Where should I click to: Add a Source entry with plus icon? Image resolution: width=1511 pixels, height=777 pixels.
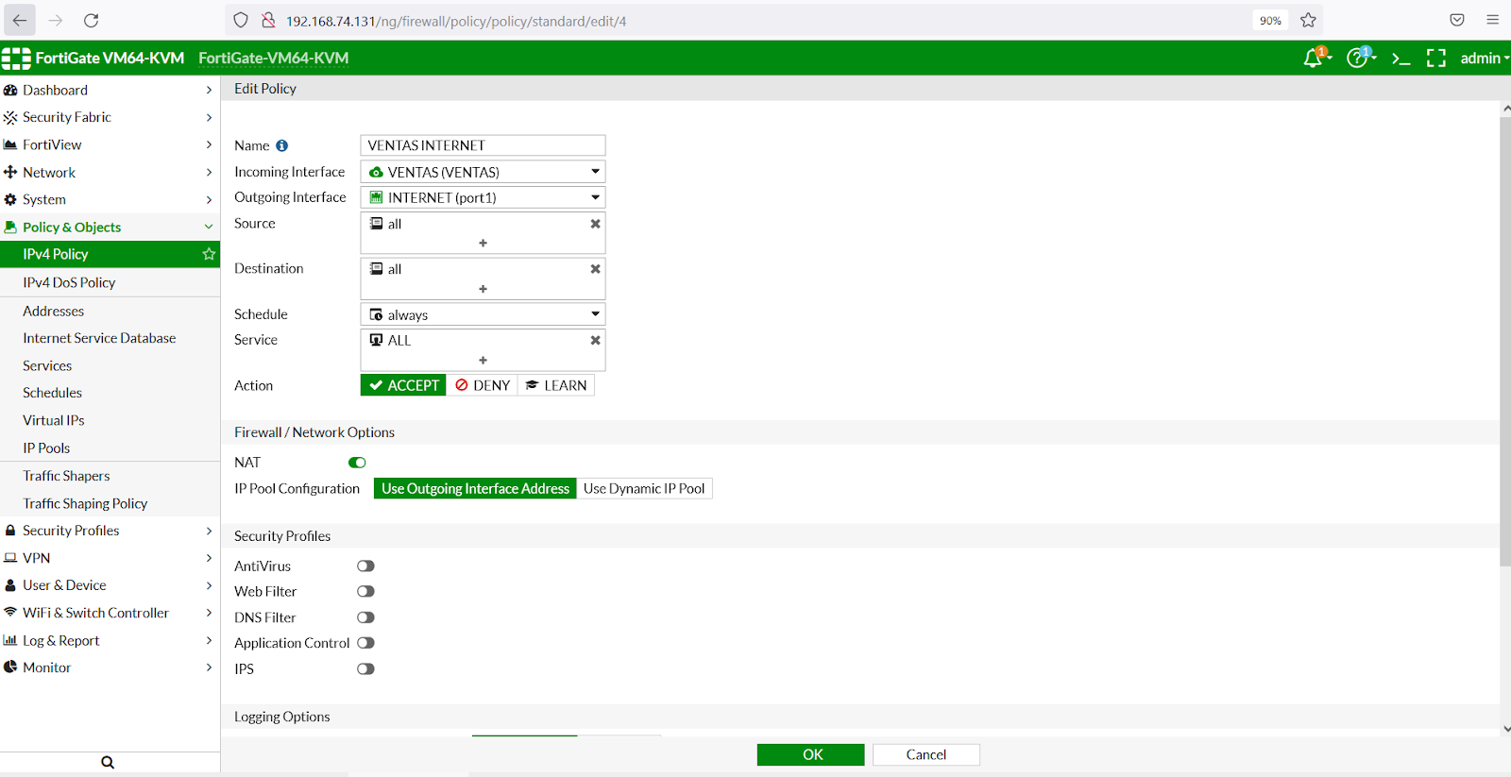[x=483, y=243]
